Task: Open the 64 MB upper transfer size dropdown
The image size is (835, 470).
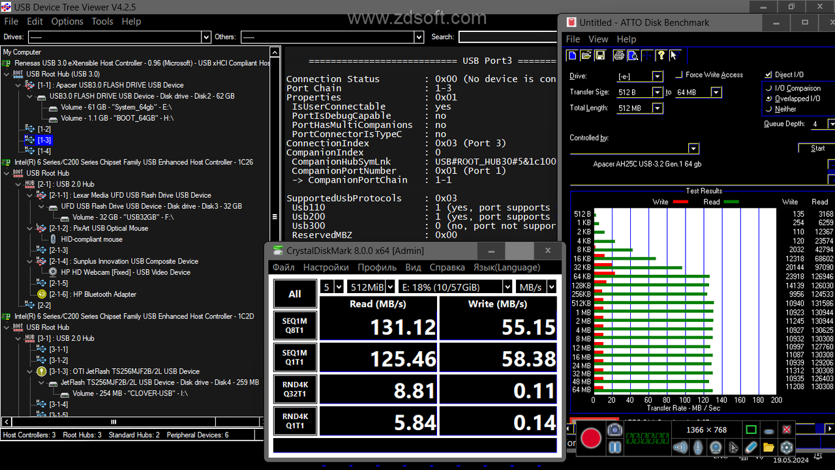Action: (716, 92)
